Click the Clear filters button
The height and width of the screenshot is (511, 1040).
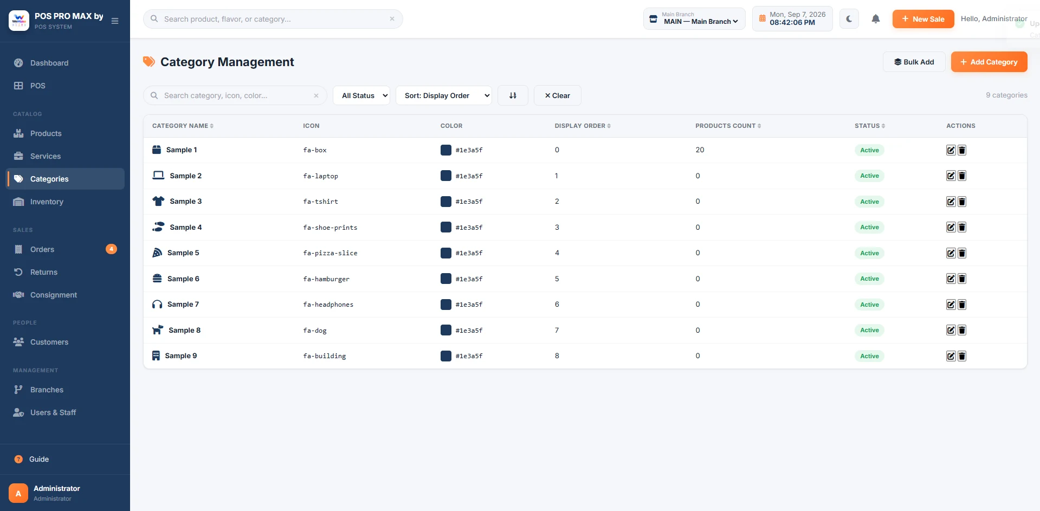[x=558, y=95]
